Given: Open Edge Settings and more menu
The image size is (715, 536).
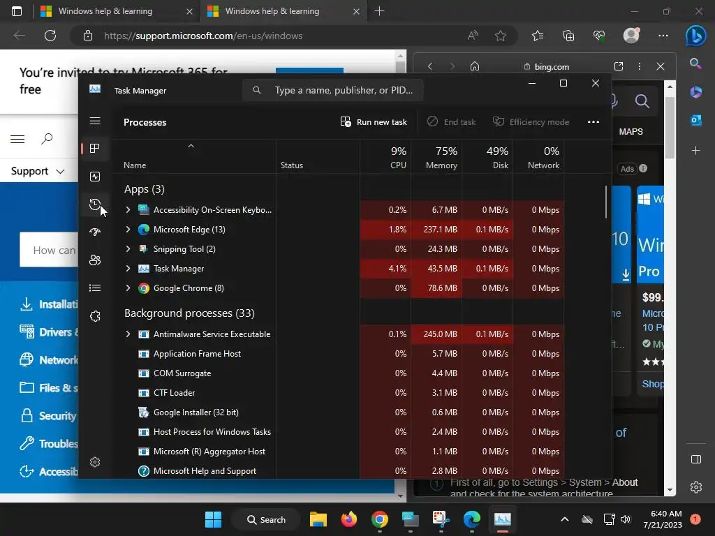Looking at the screenshot, I should coord(663,36).
